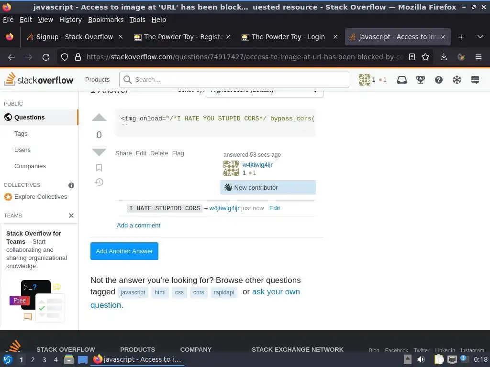Show the answer activity history icon

pos(99,182)
